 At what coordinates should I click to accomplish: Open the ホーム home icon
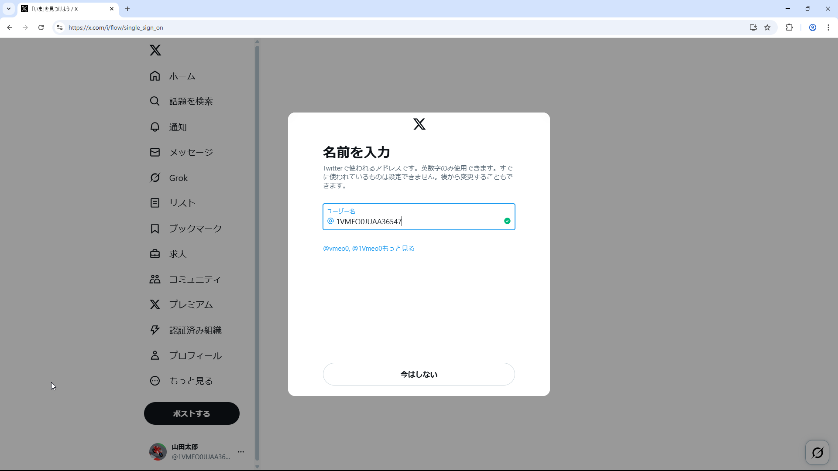click(x=155, y=76)
